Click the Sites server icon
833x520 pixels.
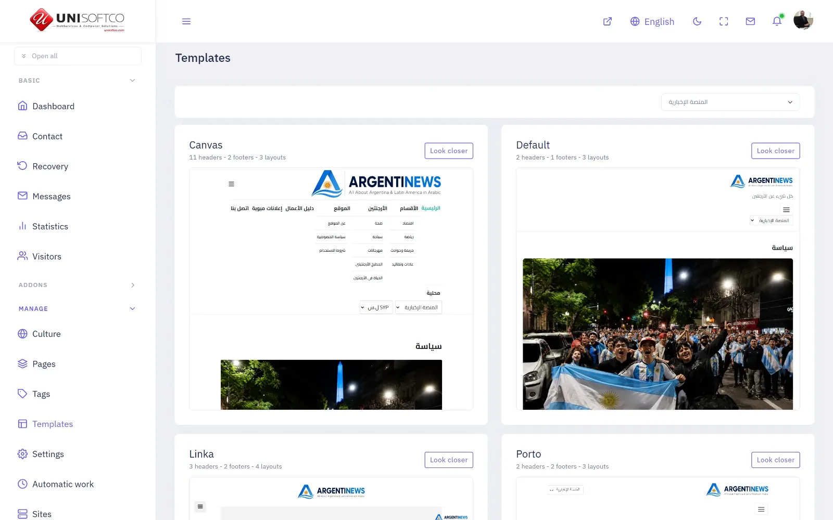22,514
